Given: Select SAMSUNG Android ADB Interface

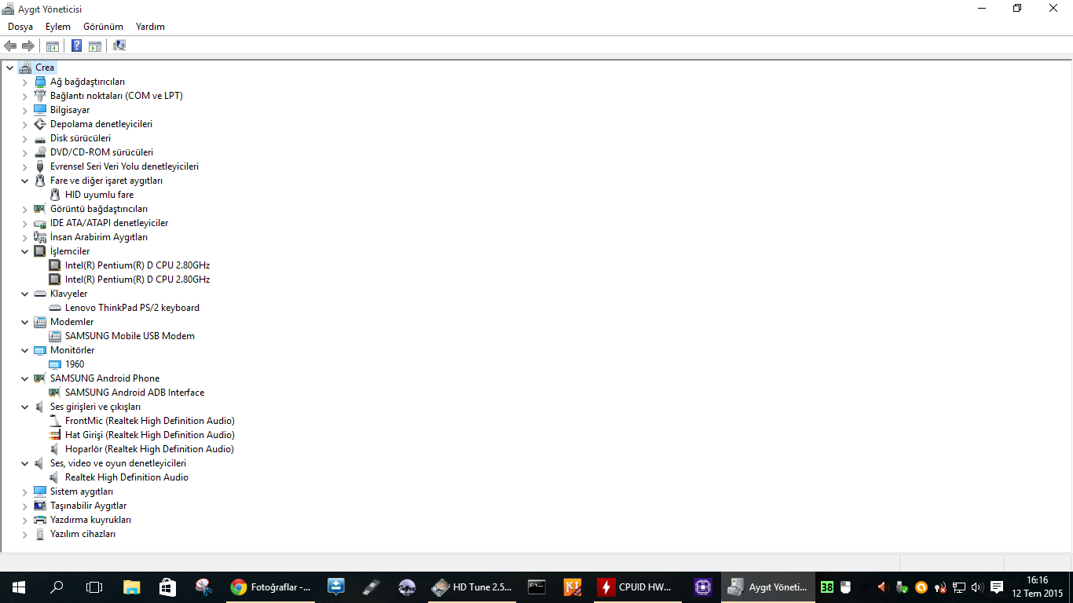Looking at the screenshot, I should click(x=134, y=393).
